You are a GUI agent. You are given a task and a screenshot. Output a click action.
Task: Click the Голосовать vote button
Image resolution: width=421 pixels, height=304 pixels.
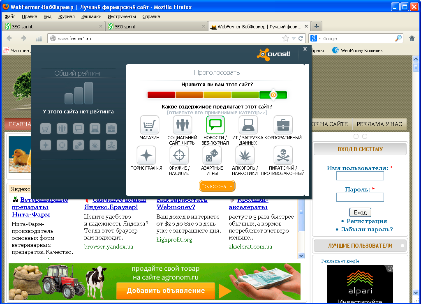[217, 186]
